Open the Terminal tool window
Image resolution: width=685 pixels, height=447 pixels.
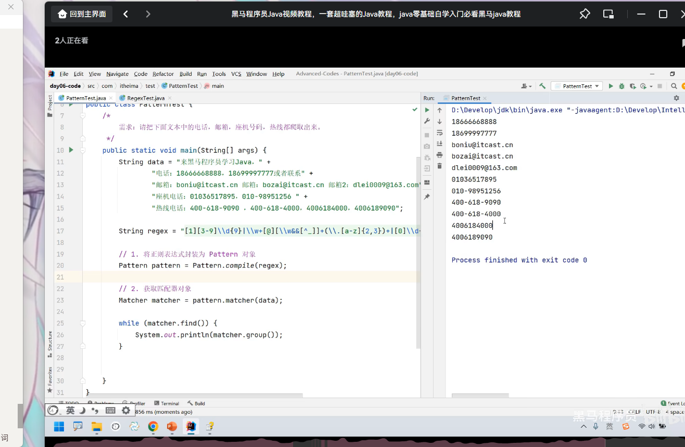click(x=167, y=403)
